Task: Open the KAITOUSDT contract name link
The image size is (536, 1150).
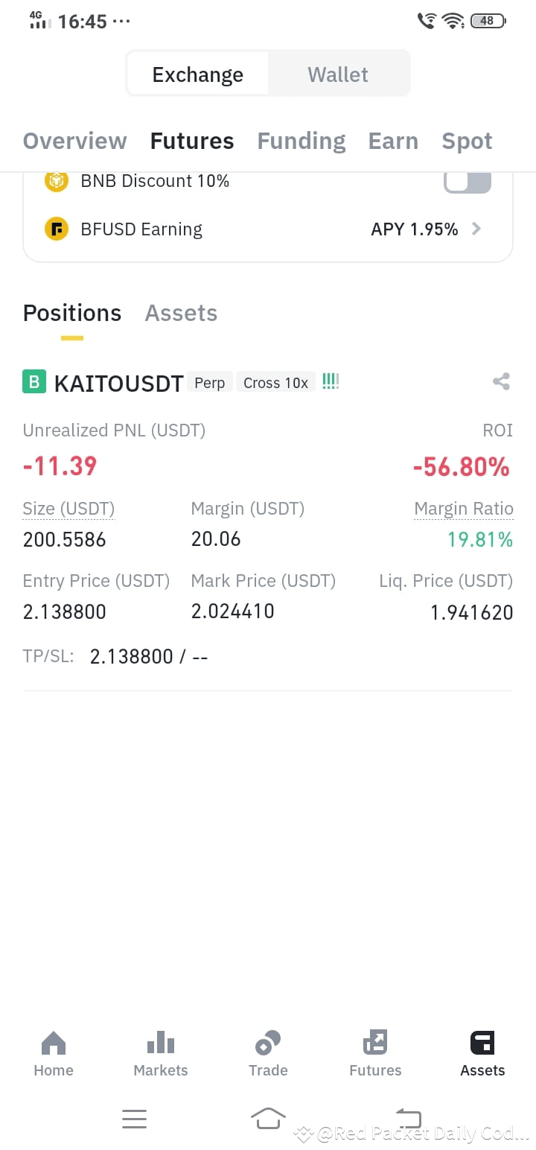Action: 118,383
